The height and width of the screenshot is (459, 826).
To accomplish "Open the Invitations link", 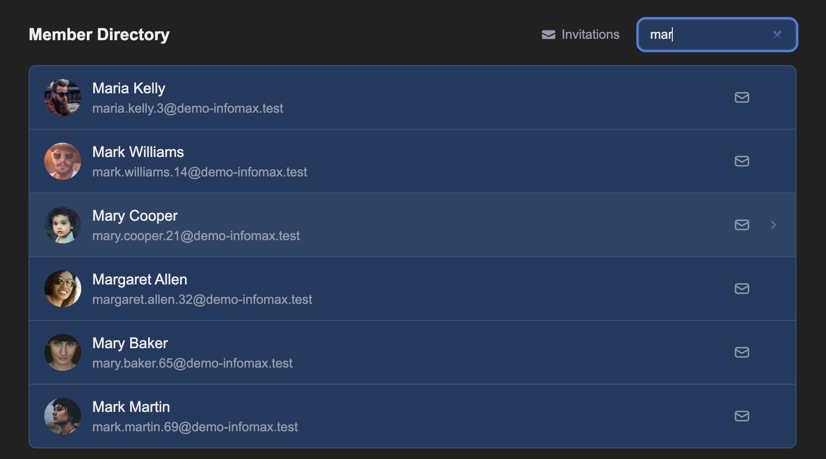I will click(x=581, y=35).
